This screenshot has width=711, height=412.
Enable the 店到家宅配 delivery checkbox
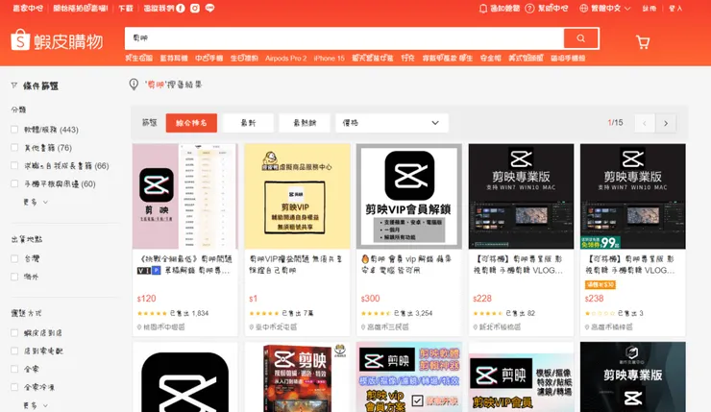point(14,351)
